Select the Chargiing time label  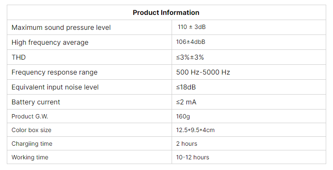coord(32,144)
